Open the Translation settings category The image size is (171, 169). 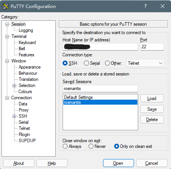pos(29,79)
